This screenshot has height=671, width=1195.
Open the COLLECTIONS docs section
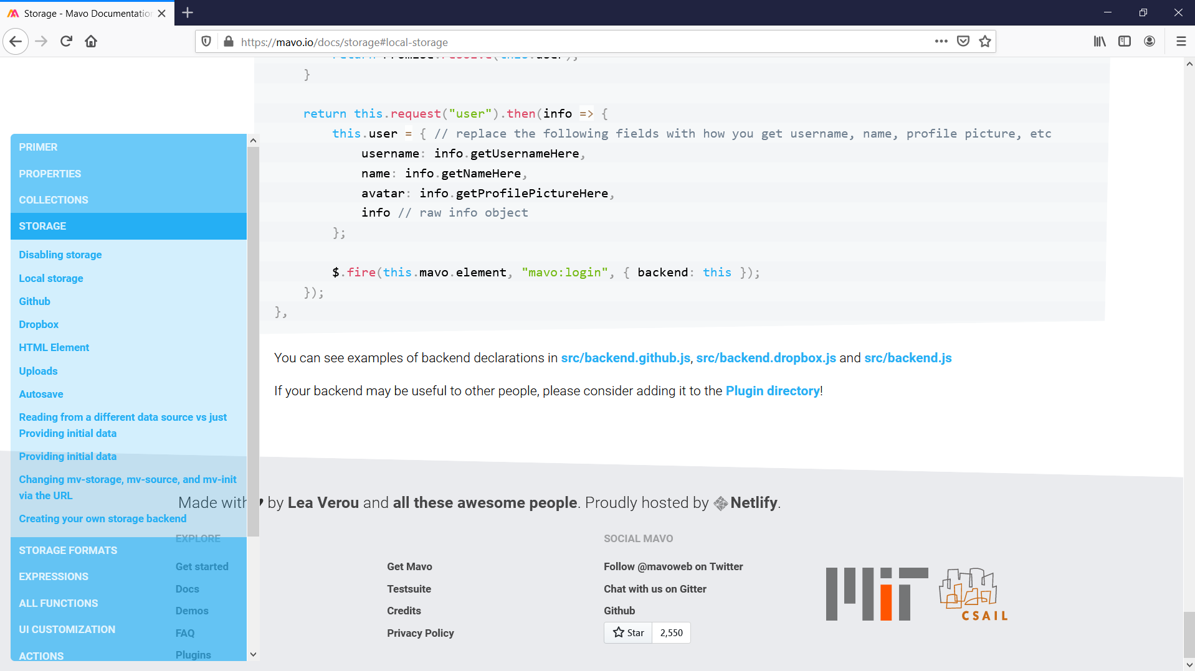pyautogui.click(x=128, y=200)
